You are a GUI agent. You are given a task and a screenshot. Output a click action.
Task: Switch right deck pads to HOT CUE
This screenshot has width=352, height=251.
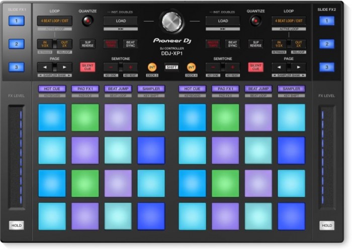[193, 89]
